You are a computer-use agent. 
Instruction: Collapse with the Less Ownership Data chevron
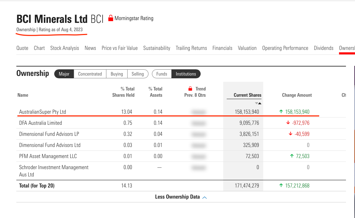(x=204, y=198)
